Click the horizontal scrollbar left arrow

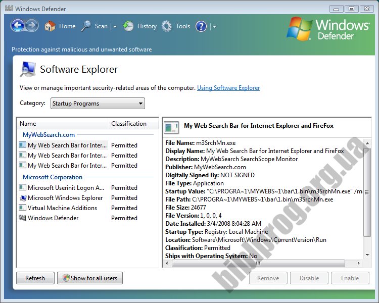pos(167,263)
